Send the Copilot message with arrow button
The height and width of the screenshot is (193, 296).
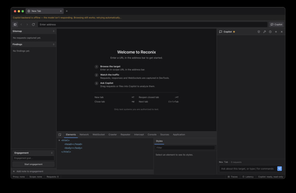coord(279,168)
